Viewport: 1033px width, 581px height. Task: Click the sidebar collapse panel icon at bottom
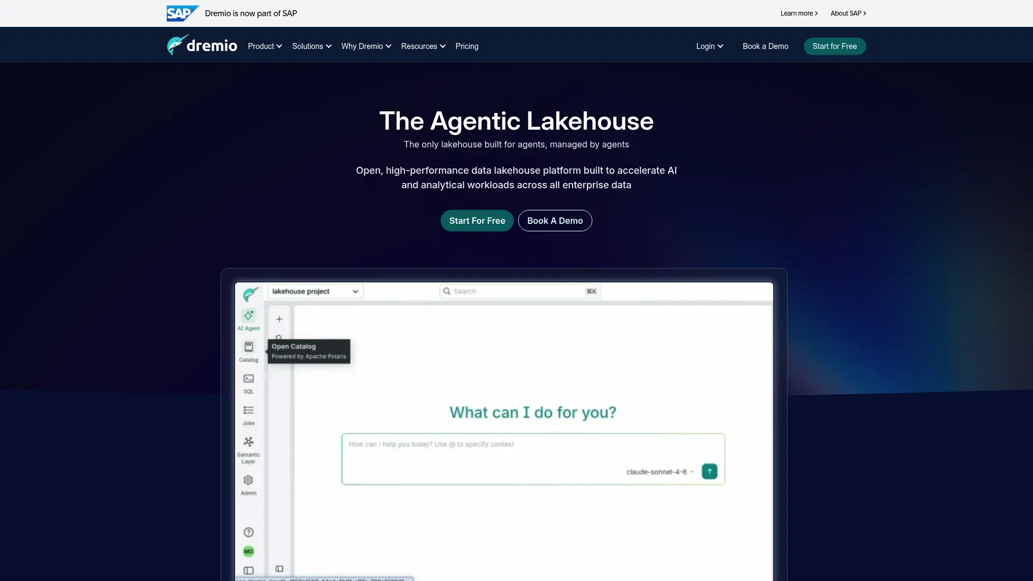(249, 570)
